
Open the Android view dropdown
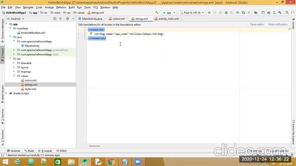[x=15, y=18]
